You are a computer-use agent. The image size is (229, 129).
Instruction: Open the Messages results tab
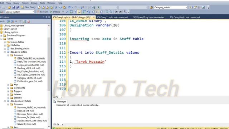(x=60, y=101)
